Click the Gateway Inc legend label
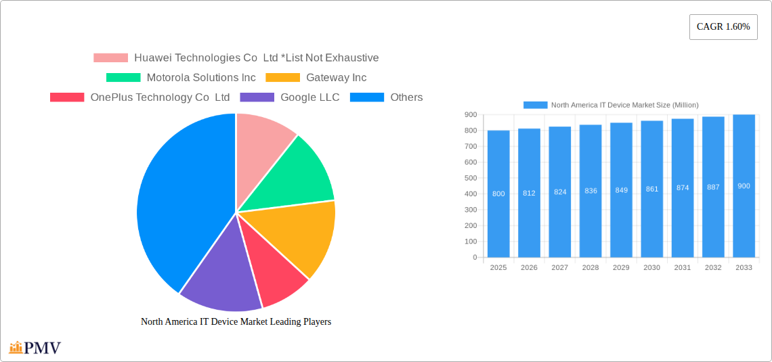Image resolution: width=772 pixels, height=362 pixels. [337, 78]
